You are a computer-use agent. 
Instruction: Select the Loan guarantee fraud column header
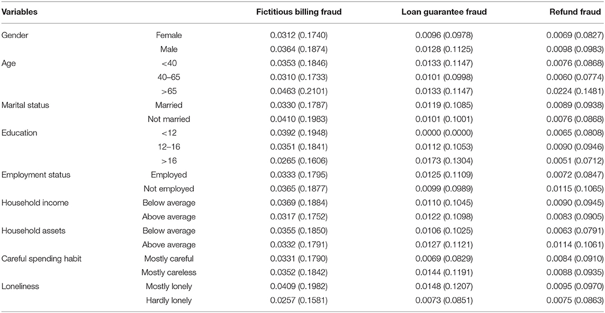click(444, 12)
